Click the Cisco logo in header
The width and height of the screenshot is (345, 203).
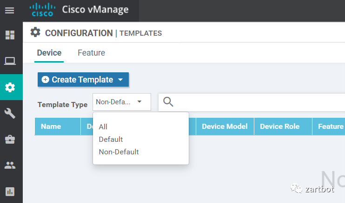(x=42, y=9)
